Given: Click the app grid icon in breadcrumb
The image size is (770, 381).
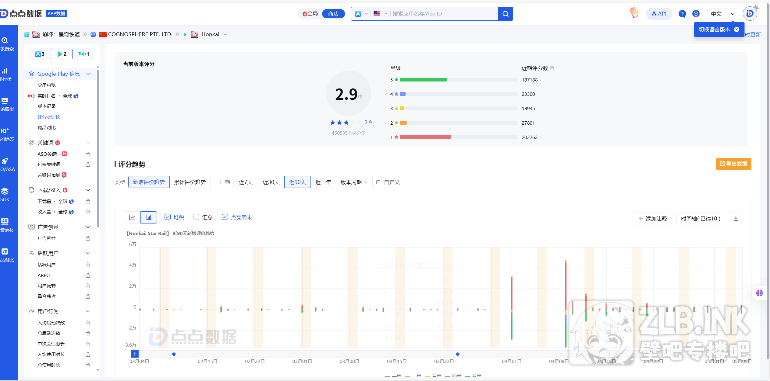Looking at the screenshot, I should [x=27, y=34].
